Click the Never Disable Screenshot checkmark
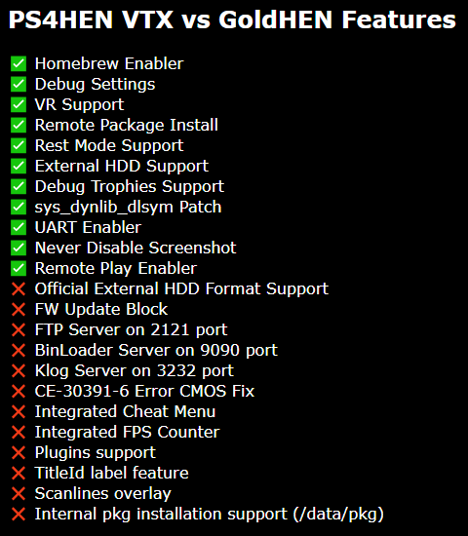This screenshot has width=468, height=536. click(x=19, y=248)
